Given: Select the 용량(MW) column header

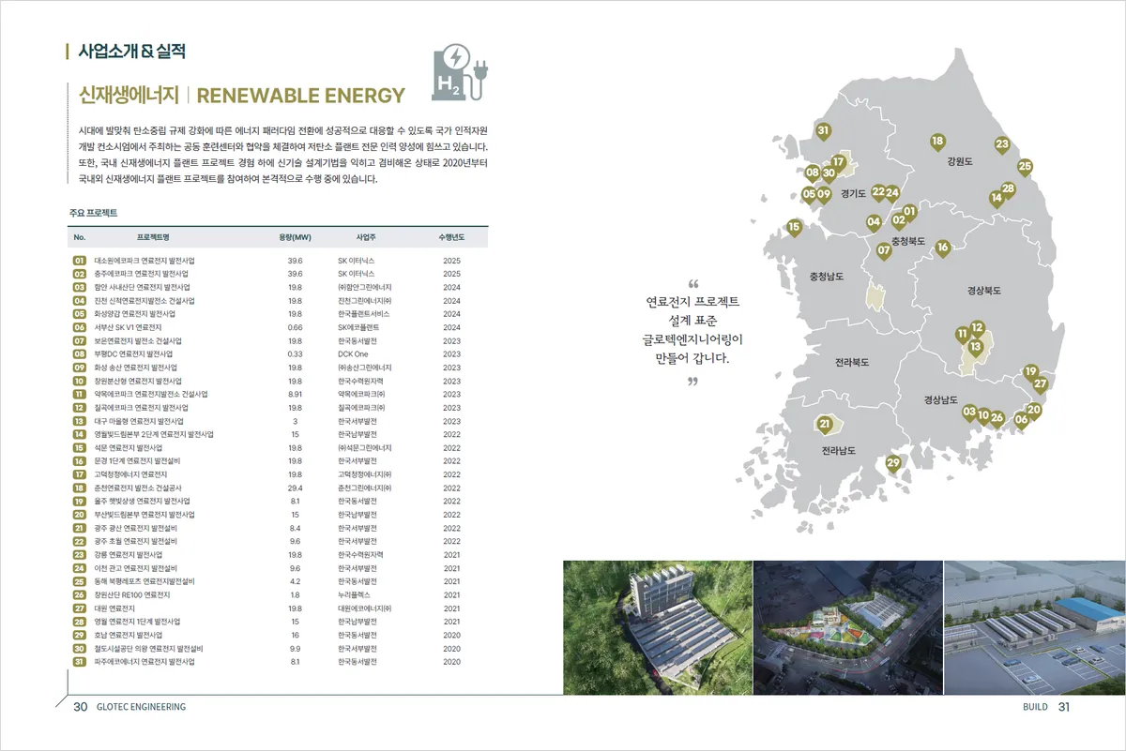Looking at the screenshot, I should point(295,237).
